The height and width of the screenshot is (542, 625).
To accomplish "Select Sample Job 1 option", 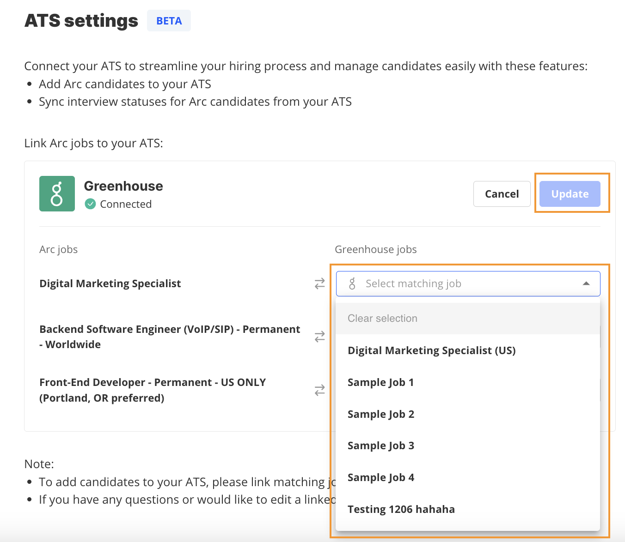I will pyautogui.click(x=468, y=382).
